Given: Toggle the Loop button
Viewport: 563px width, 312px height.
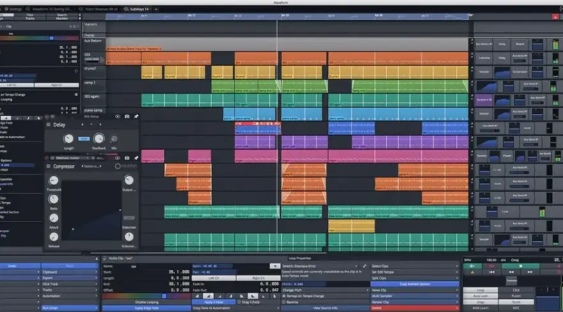Looking at the screenshot, I should coord(480,290).
